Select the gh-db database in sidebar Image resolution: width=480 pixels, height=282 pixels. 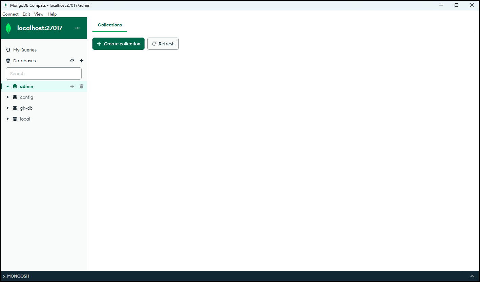(x=26, y=108)
